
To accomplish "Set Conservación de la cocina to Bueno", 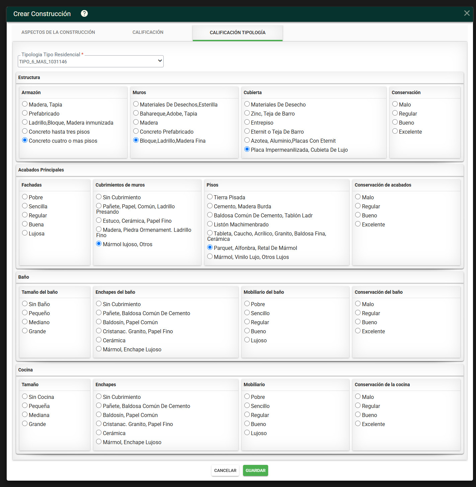I will point(358,415).
